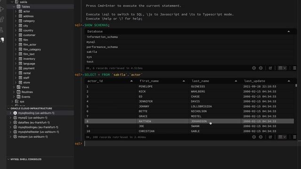Click the Tables folder icon
This screenshot has width=301, height=169.
pos(18,7)
